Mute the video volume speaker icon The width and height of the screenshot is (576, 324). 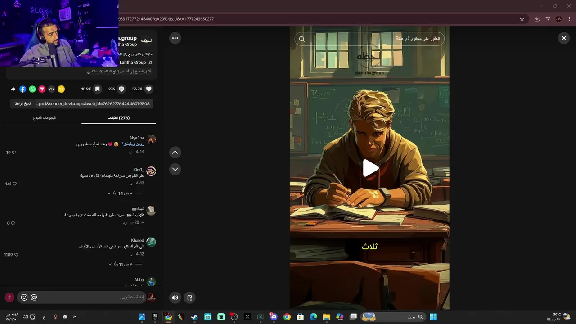coord(175,297)
